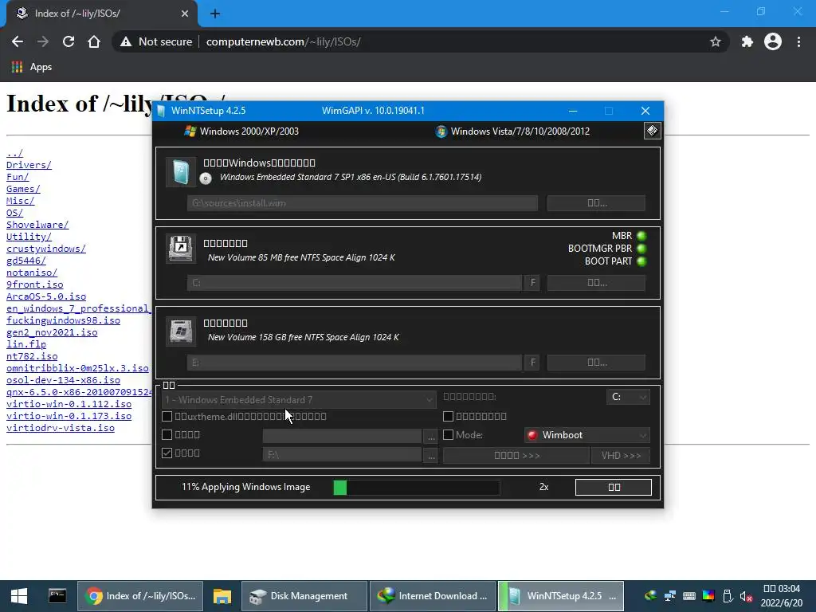This screenshot has height=612, width=816.
Task: Open the Apps bookmarks shortcut
Action: [31, 67]
